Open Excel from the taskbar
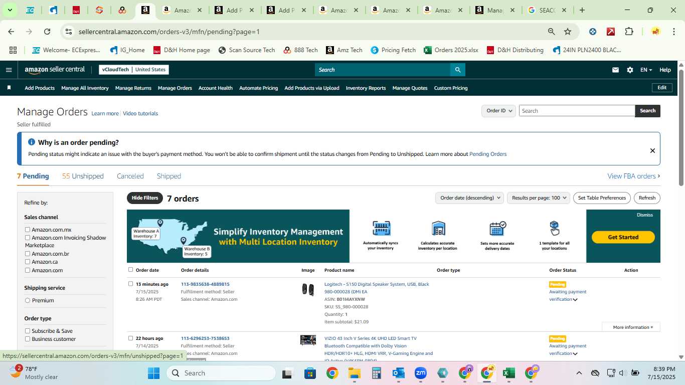Image resolution: width=685 pixels, height=385 pixels. click(x=509, y=373)
